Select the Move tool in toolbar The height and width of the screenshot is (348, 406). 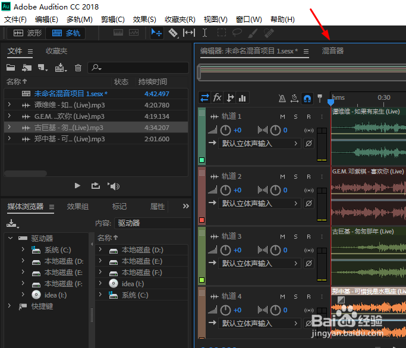[x=156, y=33]
